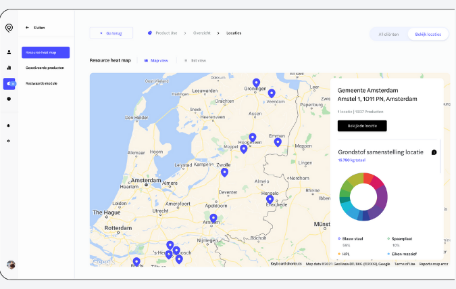This screenshot has height=289, width=456.
Task: Click the olive-yellow segment of the donut chart
Action: 357,179
